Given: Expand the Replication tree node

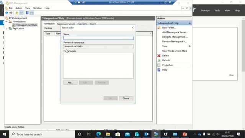Looking at the screenshot, I should (7, 28).
